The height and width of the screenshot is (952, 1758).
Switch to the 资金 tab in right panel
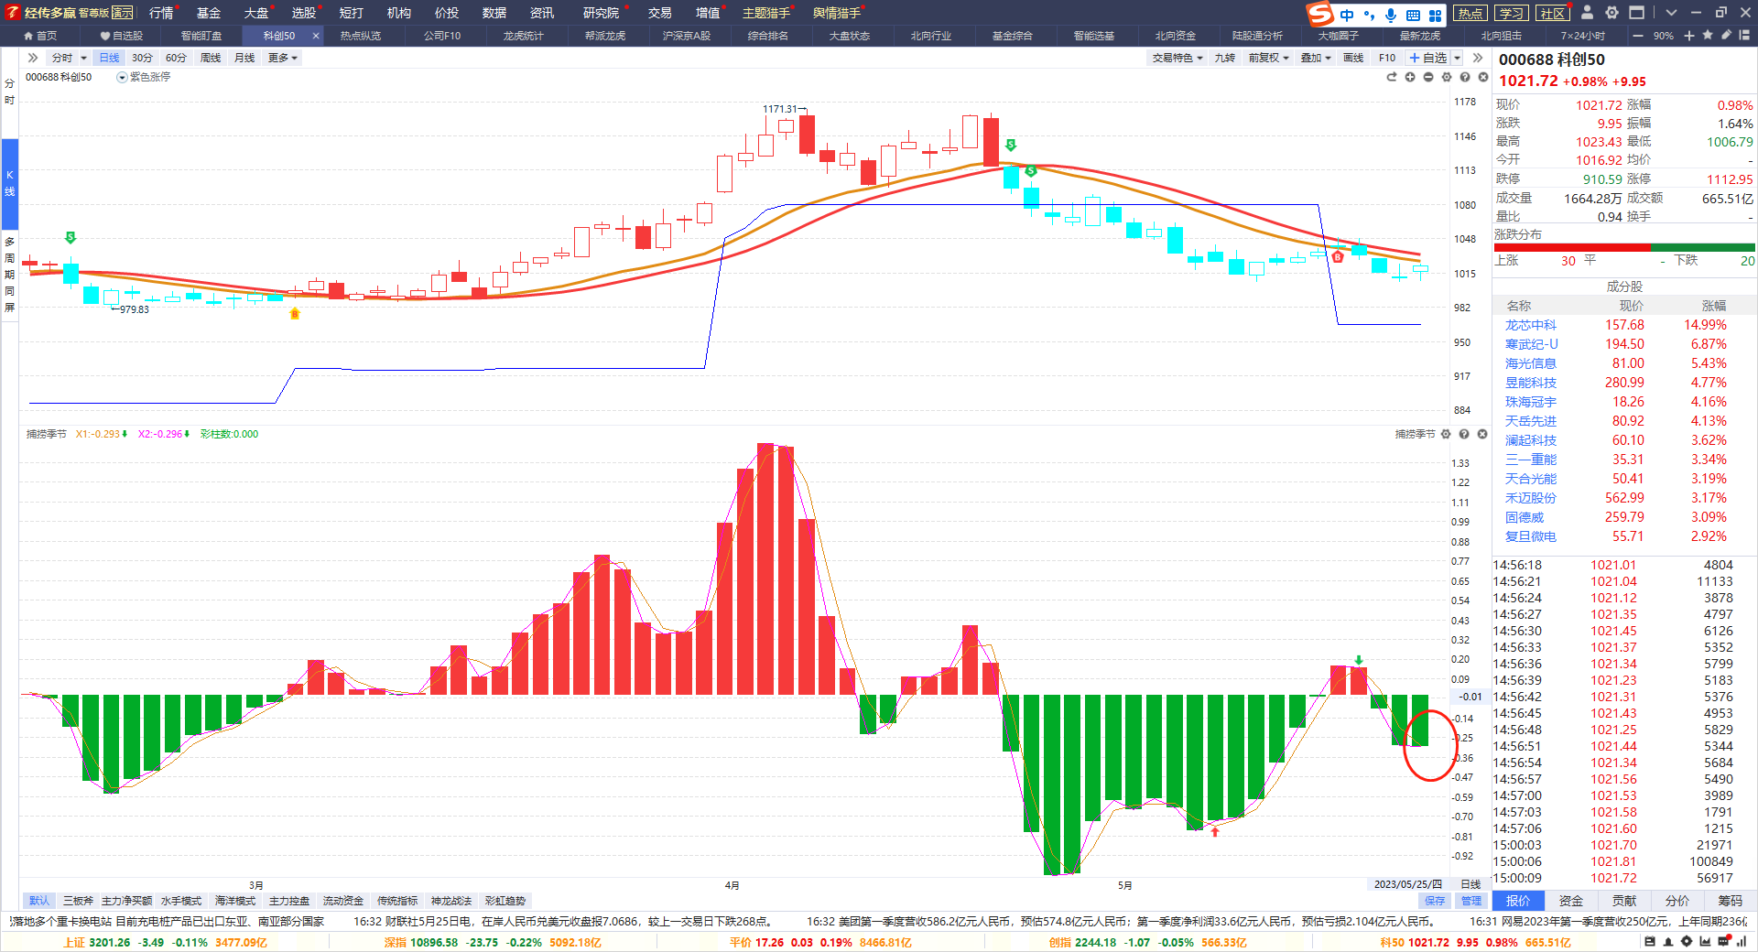1571,901
